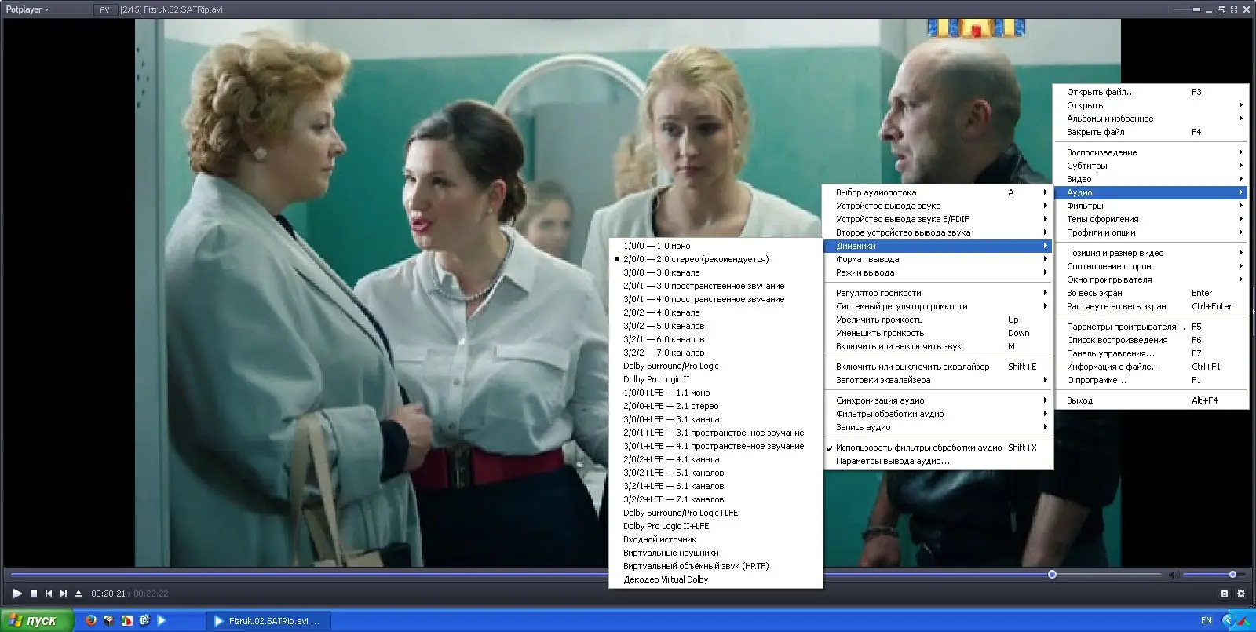Open the Видео menu item

[x=1150, y=179]
